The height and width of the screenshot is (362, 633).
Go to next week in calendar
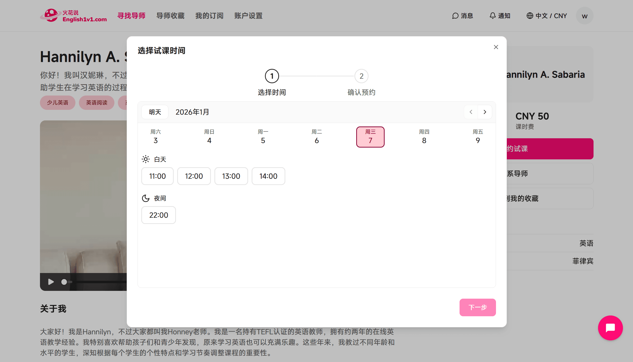tap(485, 112)
